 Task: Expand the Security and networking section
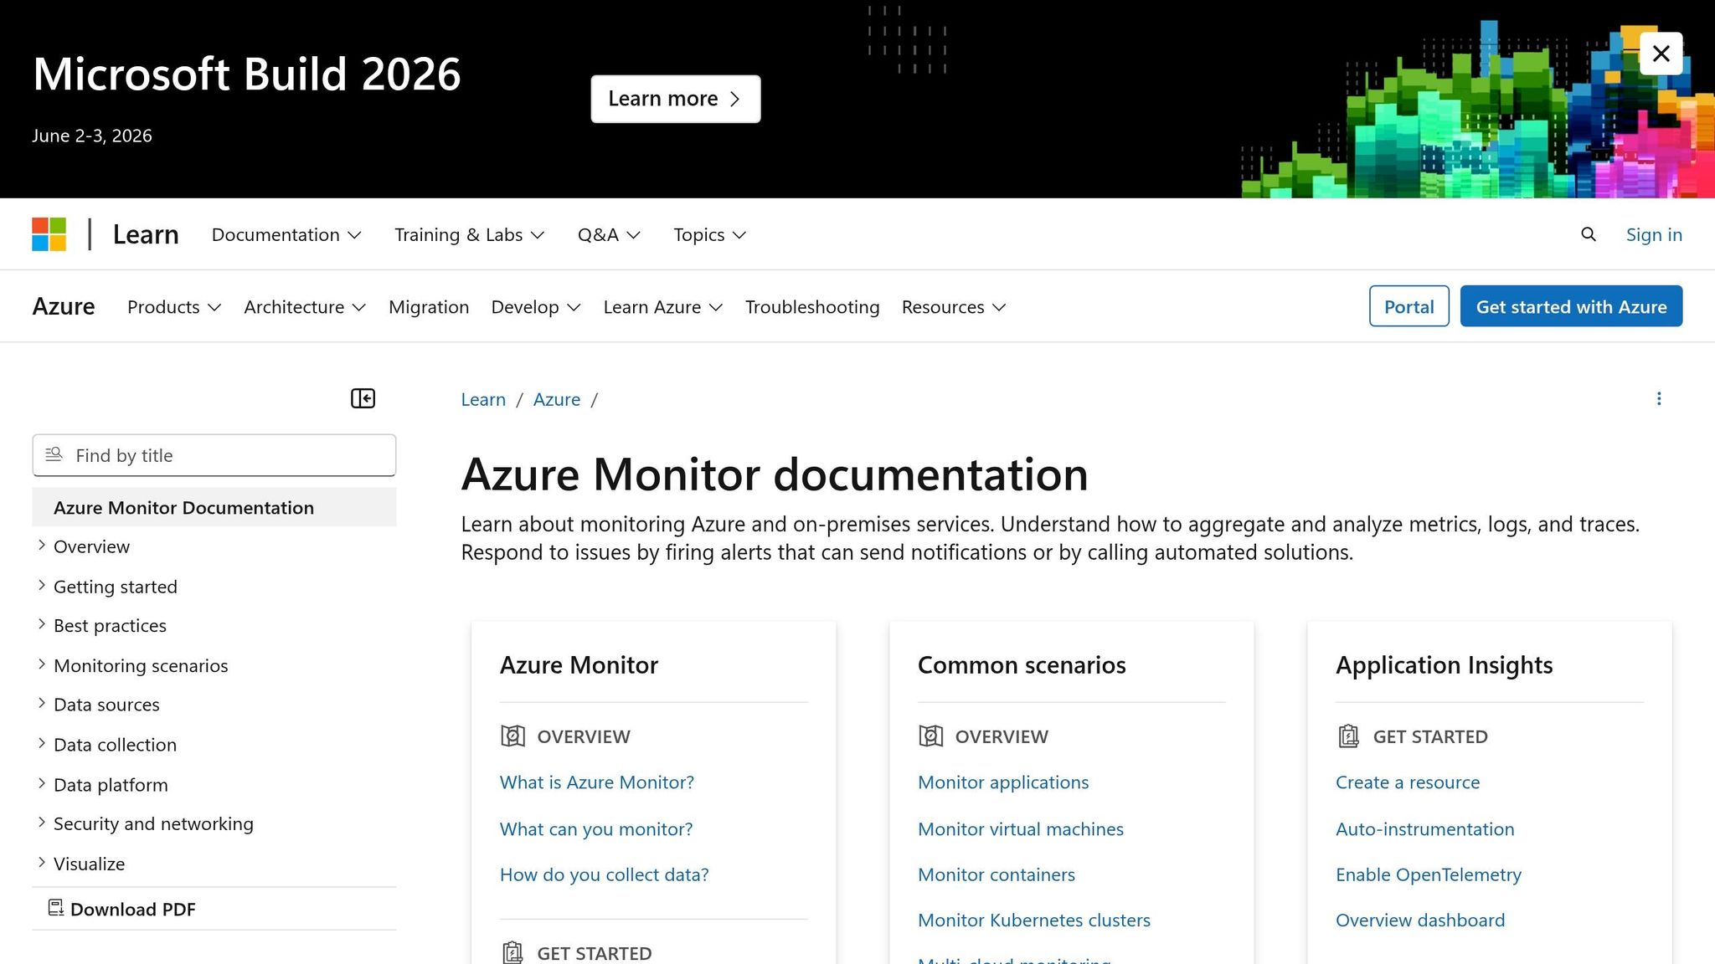coord(153,823)
